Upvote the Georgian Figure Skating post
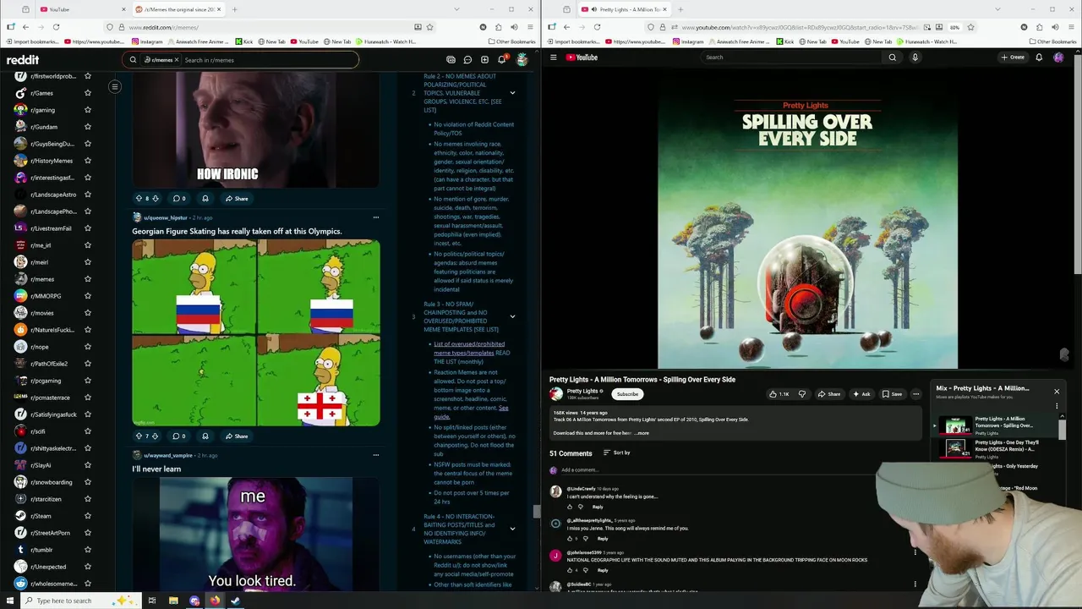 (x=139, y=436)
